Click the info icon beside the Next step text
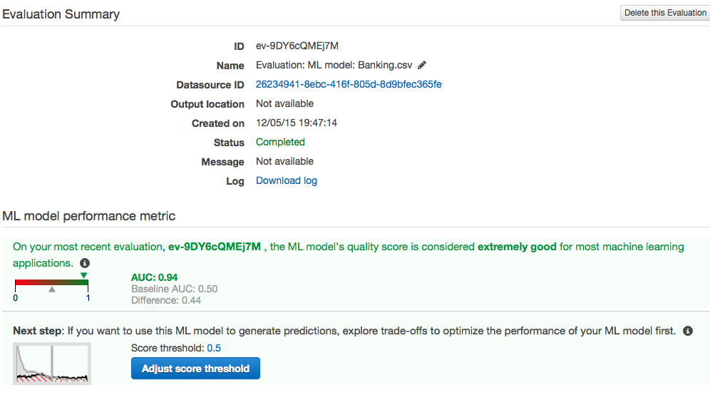710x405 pixels. [x=687, y=332]
